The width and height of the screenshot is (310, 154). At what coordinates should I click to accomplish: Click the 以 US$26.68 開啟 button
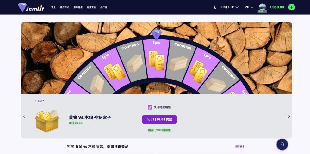pos(159,120)
